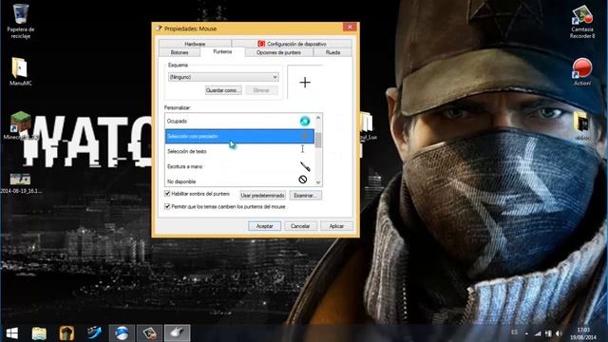Click the Eliminar button
Viewport: 608px width, 342px height.
(x=261, y=90)
